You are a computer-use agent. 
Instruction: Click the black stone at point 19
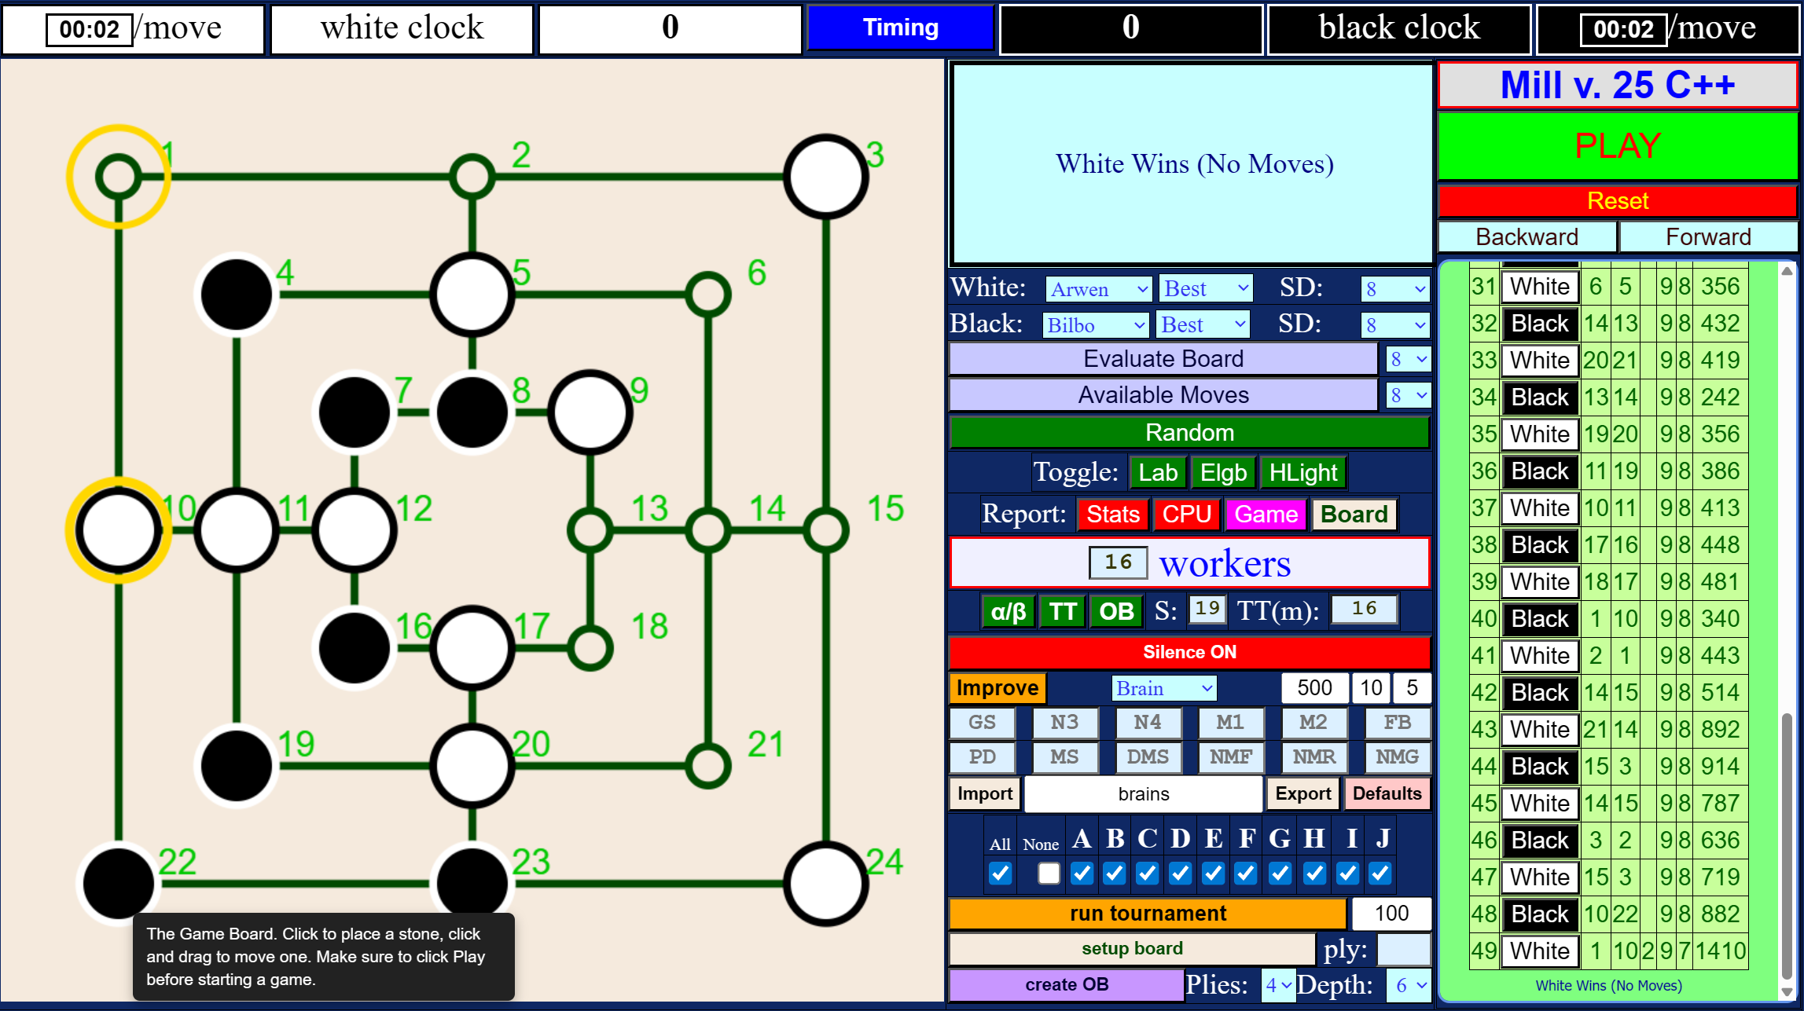[237, 765]
